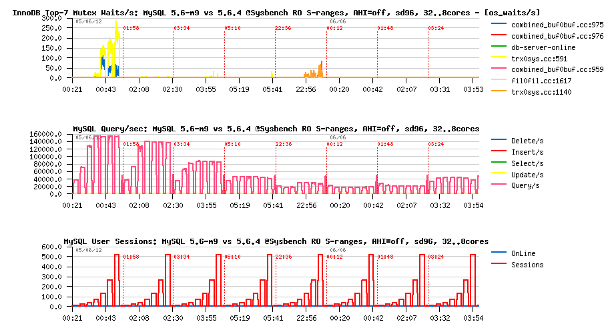The height and width of the screenshot is (336, 616).
Task: Click the MySQL User Sessions chart title
Action: (x=276, y=241)
